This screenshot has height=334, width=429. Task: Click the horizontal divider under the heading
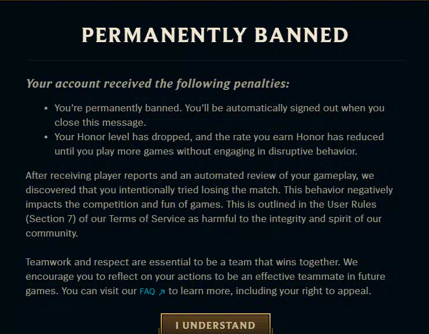[215, 60]
